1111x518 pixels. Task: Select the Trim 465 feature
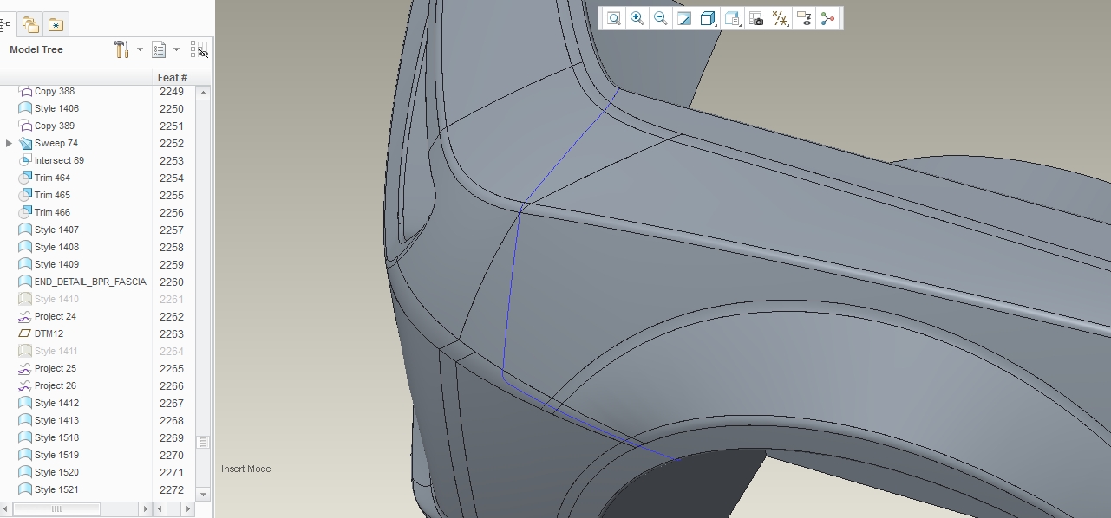click(52, 195)
